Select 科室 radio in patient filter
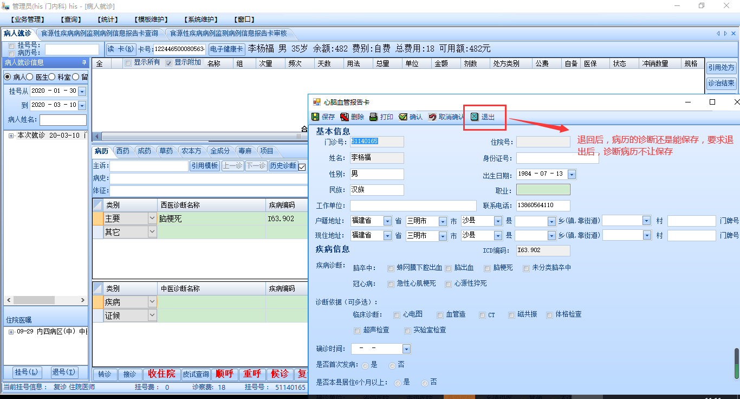This screenshot has height=399, width=740. click(x=52, y=77)
